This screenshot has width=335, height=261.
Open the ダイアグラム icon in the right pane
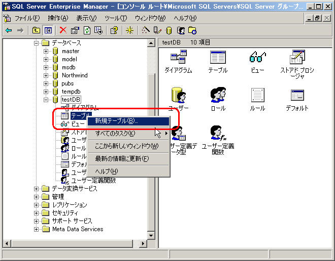178,58
